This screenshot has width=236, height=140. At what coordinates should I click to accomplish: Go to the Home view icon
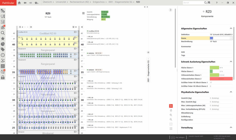pyautogui.click(x=19, y=3)
